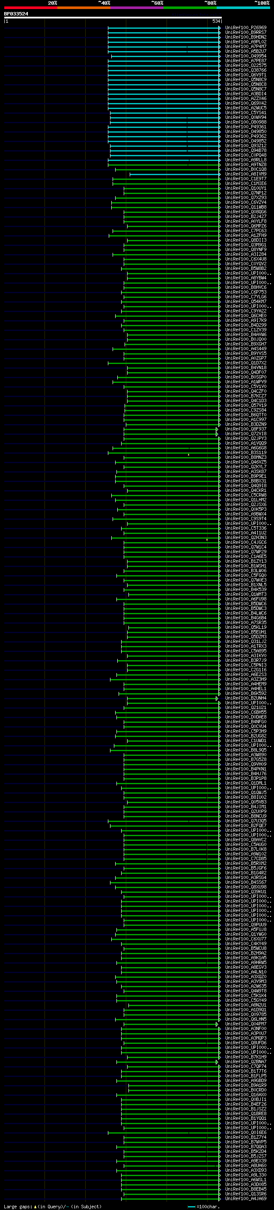Open the last hit UniRef100_A4JA69
Viewport: 274px width, 1210px height.
(x=245, y=1198)
